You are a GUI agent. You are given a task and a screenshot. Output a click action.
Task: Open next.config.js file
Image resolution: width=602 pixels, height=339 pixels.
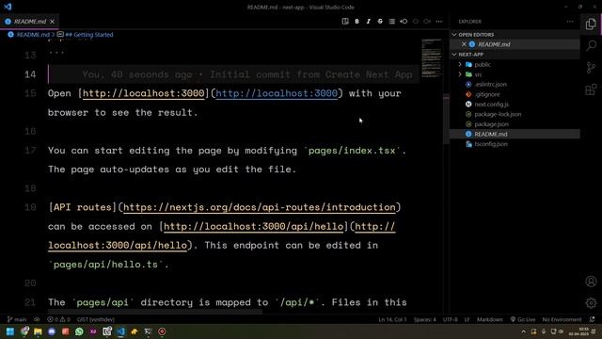[x=491, y=105]
